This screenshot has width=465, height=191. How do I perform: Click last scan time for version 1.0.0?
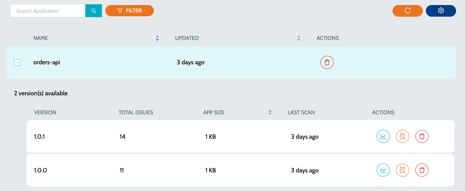point(305,170)
